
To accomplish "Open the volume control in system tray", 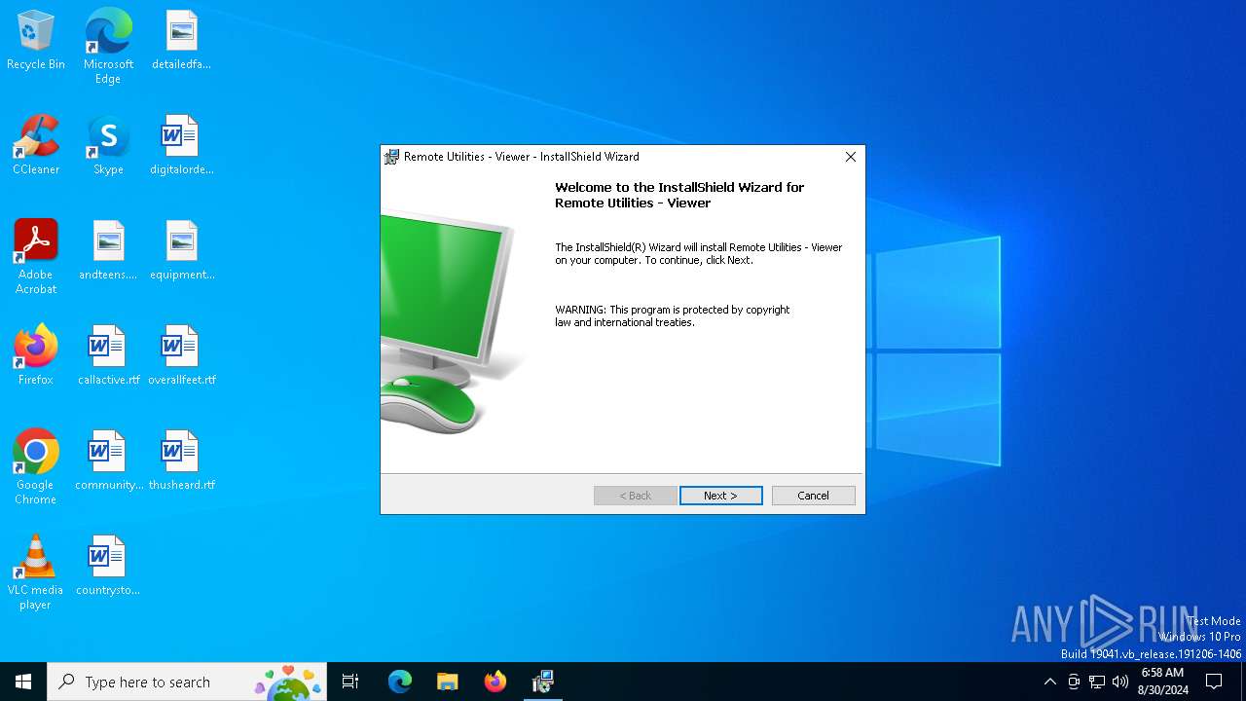I will (1120, 682).
